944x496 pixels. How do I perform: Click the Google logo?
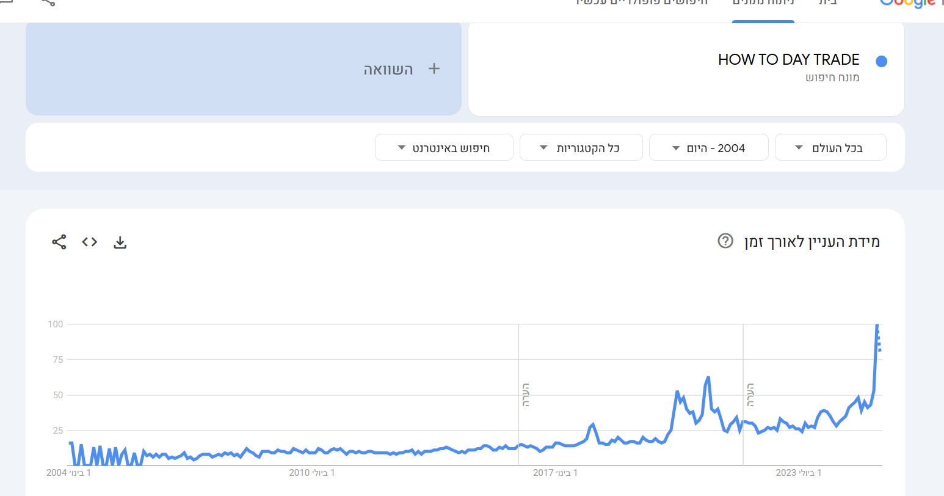[908, 3]
